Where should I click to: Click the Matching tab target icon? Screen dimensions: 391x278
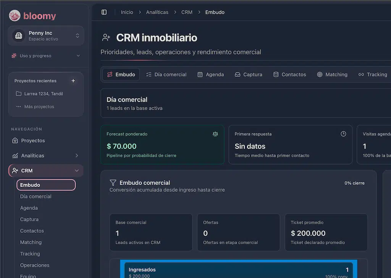[x=320, y=75]
